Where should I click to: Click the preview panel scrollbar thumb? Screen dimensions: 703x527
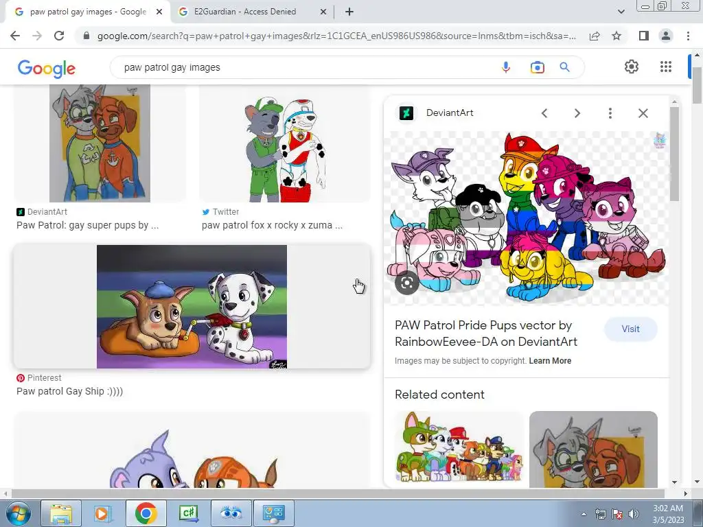tap(674, 154)
